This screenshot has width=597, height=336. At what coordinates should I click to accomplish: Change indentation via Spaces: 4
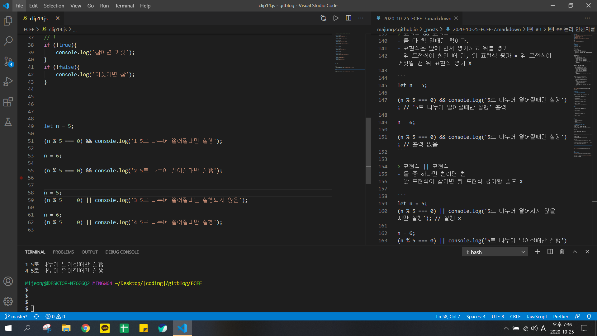(x=476, y=316)
